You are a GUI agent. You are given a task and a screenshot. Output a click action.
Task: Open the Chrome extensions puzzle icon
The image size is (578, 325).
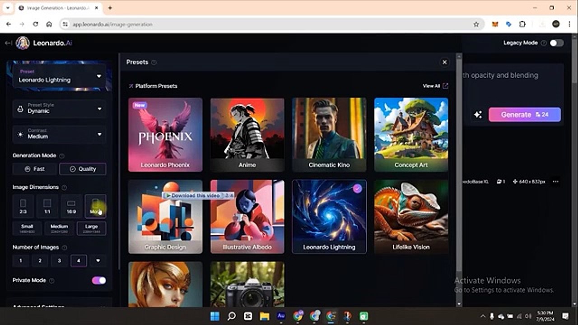pos(522,24)
